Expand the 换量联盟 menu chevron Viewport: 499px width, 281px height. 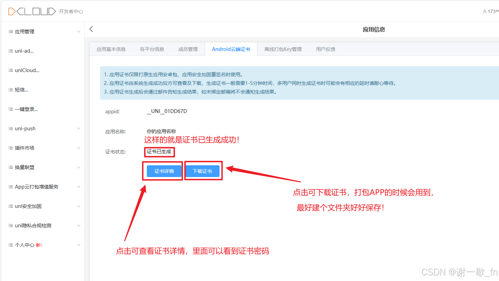click(79, 167)
